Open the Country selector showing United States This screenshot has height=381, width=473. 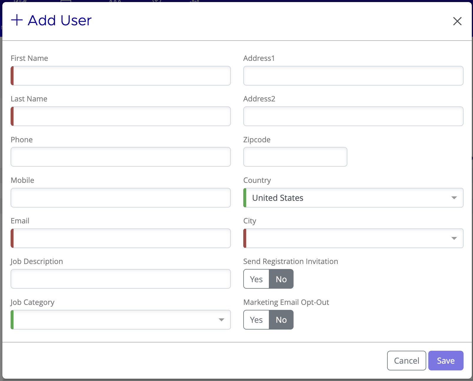tap(353, 198)
